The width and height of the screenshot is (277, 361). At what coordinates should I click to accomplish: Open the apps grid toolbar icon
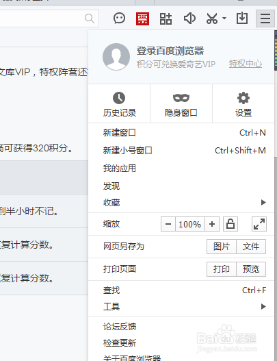tap(166, 18)
